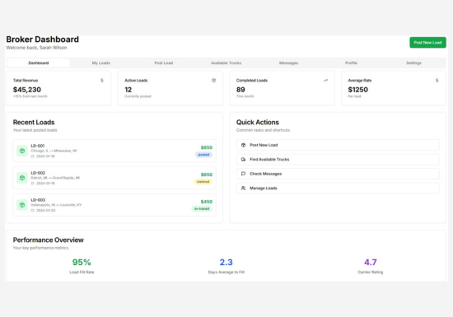The width and height of the screenshot is (453, 317).
Task: Open the My Loads tab
Action: tap(100, 63)
